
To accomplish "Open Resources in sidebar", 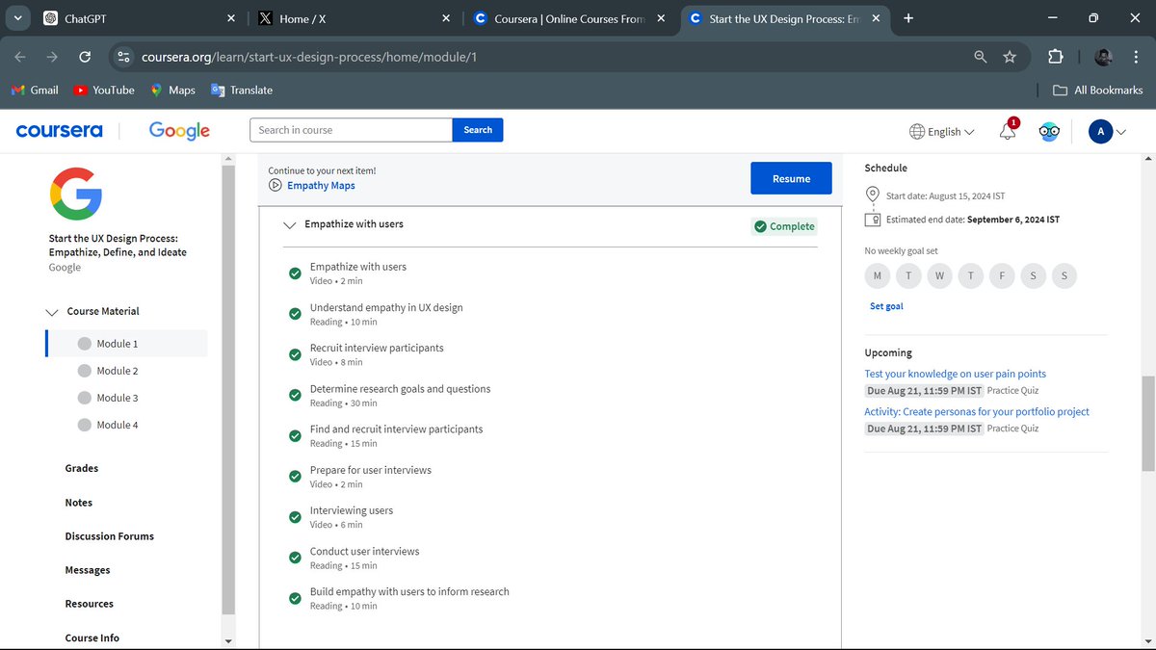I will point(90,604).
